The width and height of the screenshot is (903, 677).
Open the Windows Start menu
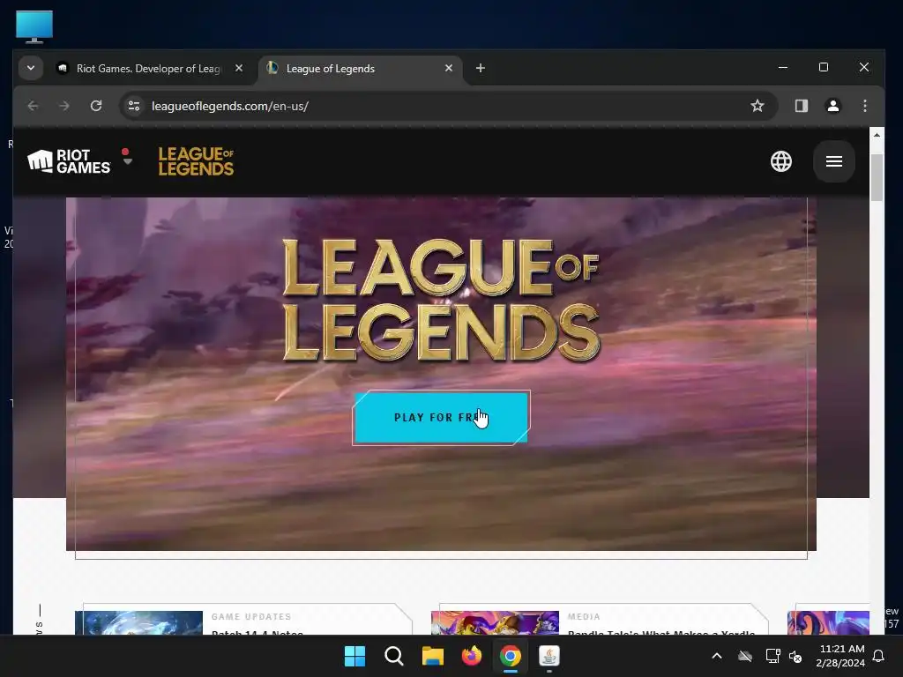pos(354,656)
